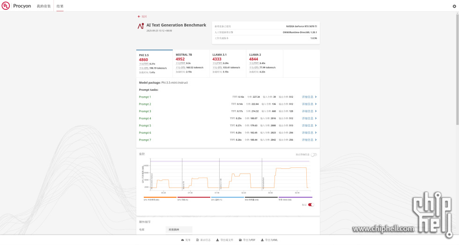Click the 导出为PDF button label
Viewport: 459px width, 245px height.
(x=249, y=240)
